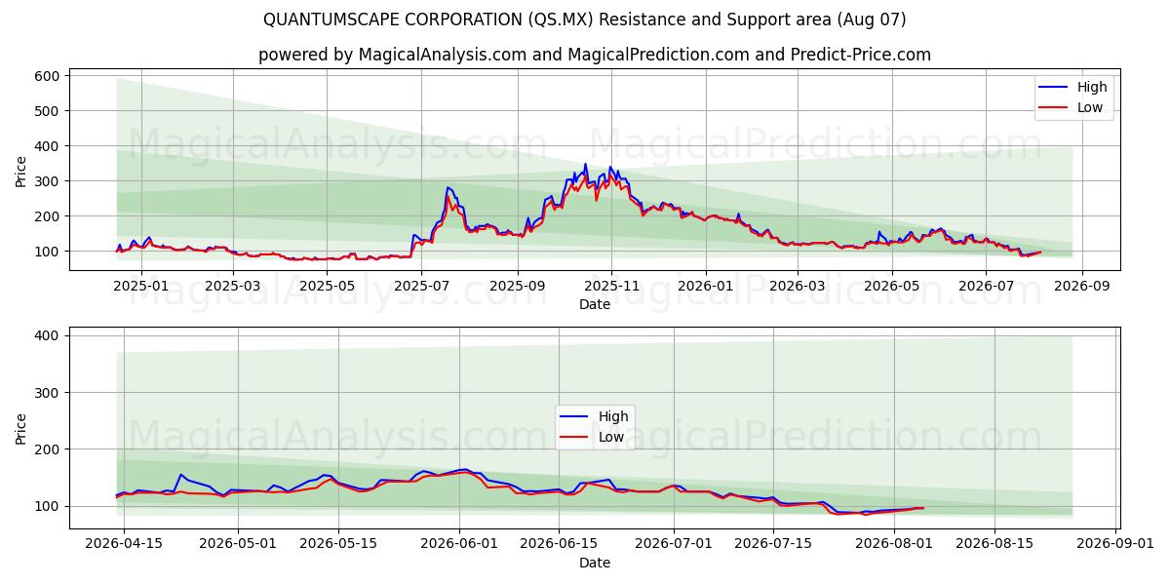
Task: Click the bottom chart 'Price' axis label
Action: [x=21, y=427]
